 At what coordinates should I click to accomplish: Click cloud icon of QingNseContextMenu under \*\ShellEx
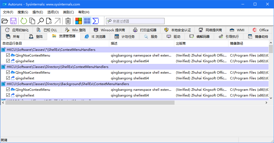(12, 55)
